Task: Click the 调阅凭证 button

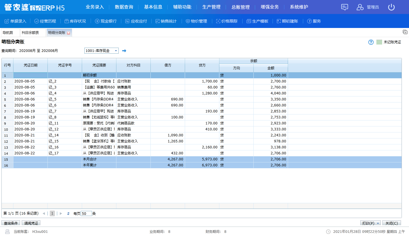Action: pos(31,223)
